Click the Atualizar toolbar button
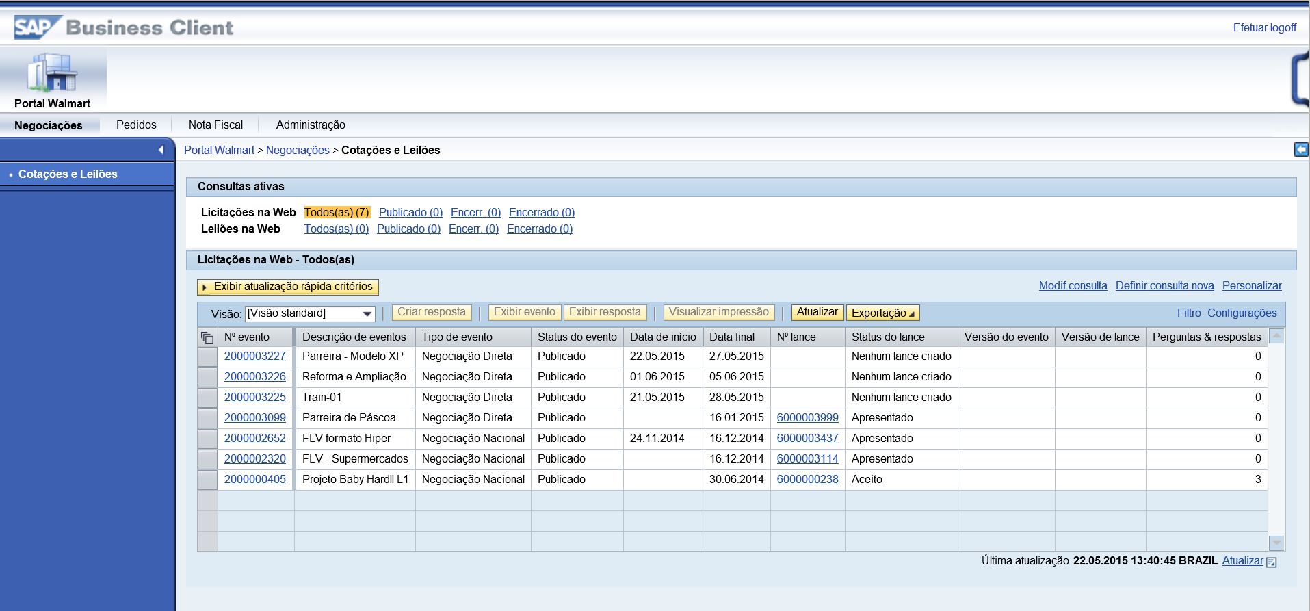This screenshot has width=1310, height=611. click(817, 312)
